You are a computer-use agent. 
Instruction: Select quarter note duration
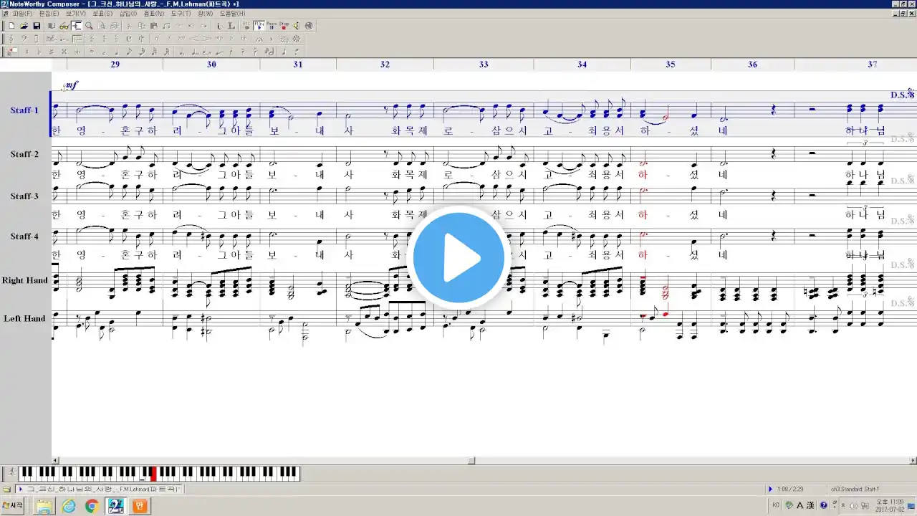click(117, 52)
